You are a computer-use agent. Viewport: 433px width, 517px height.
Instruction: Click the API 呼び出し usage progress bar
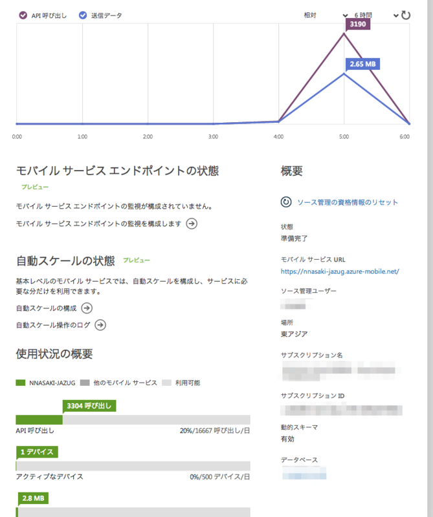coord(133,419)
